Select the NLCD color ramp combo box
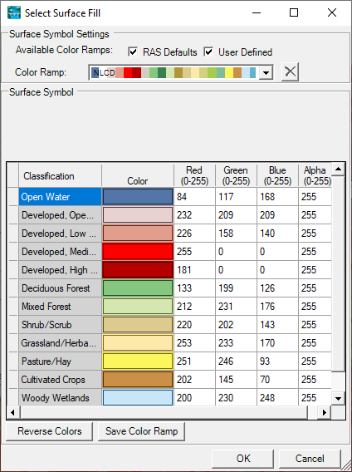 click(x=181, y=72)
